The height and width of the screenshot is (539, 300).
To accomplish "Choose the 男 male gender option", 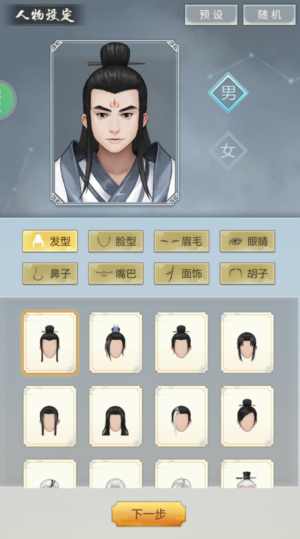I will pyautogui.click(x=228, y=93).
